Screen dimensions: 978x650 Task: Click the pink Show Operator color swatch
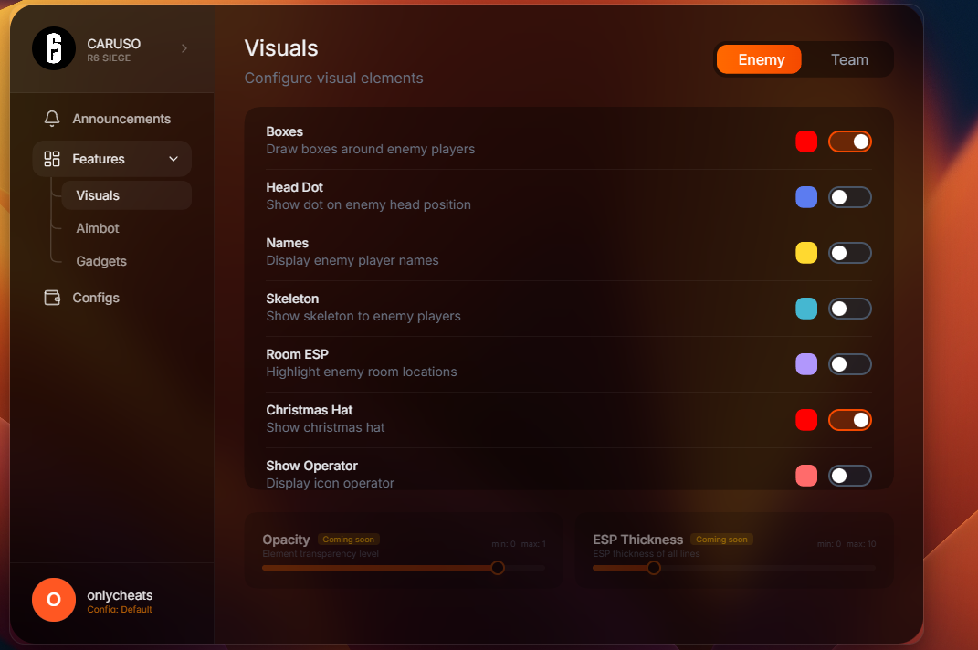[x=806, y=476]
